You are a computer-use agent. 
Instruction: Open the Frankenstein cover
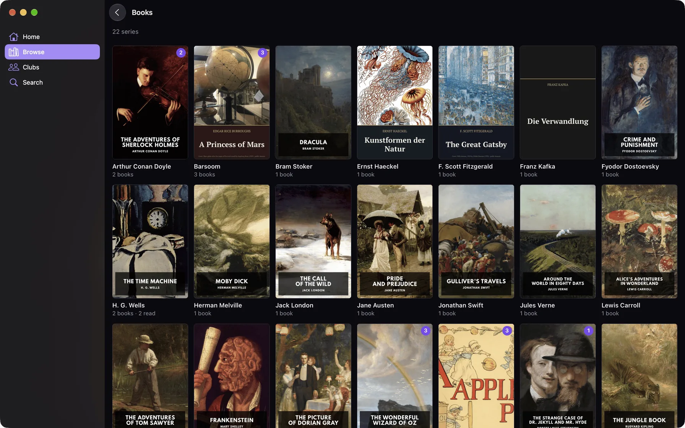pyautogui.click(x=232, y=376)
